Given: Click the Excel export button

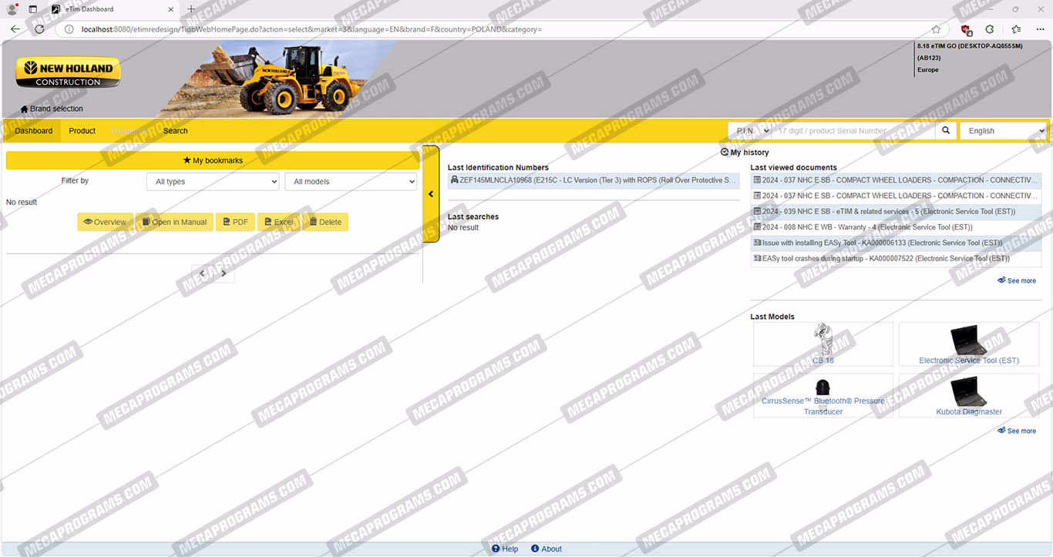Looking at the screenshot, I should coord(278,222).
